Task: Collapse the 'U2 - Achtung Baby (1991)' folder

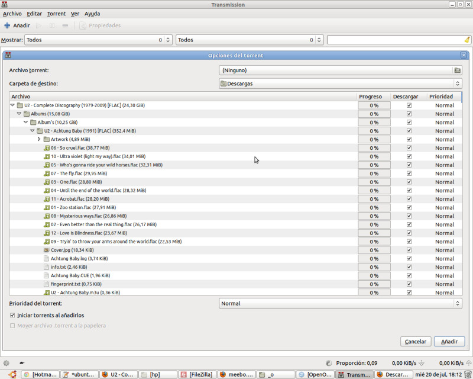Action: 33,130
